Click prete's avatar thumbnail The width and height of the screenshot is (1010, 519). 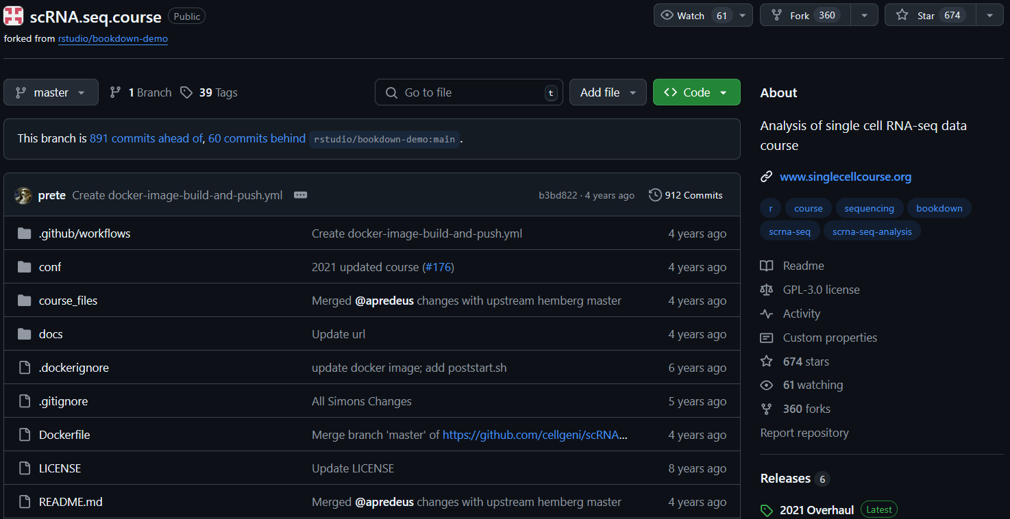click(x=23, y=195)
